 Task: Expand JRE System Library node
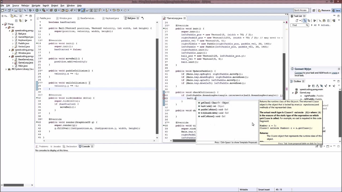click(6, 69)
